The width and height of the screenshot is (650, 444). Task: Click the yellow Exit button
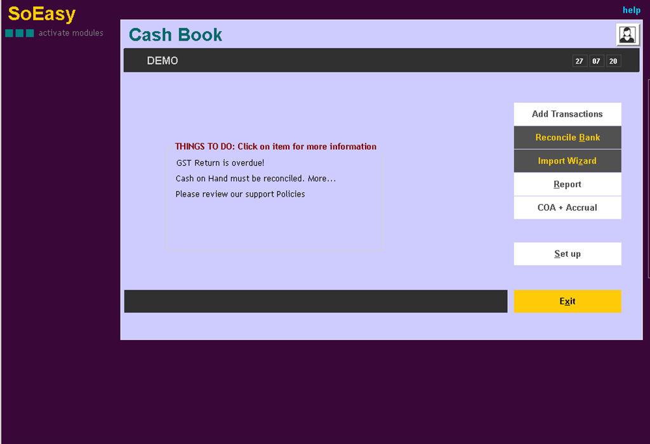point(567,301)
